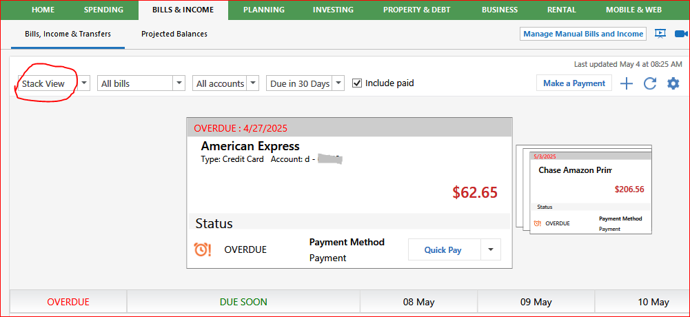Image resolution: width=690 pixels, height=317 pixels.
Task: Click the alarm clock icon on Chase card
Action: coord(537,223)
